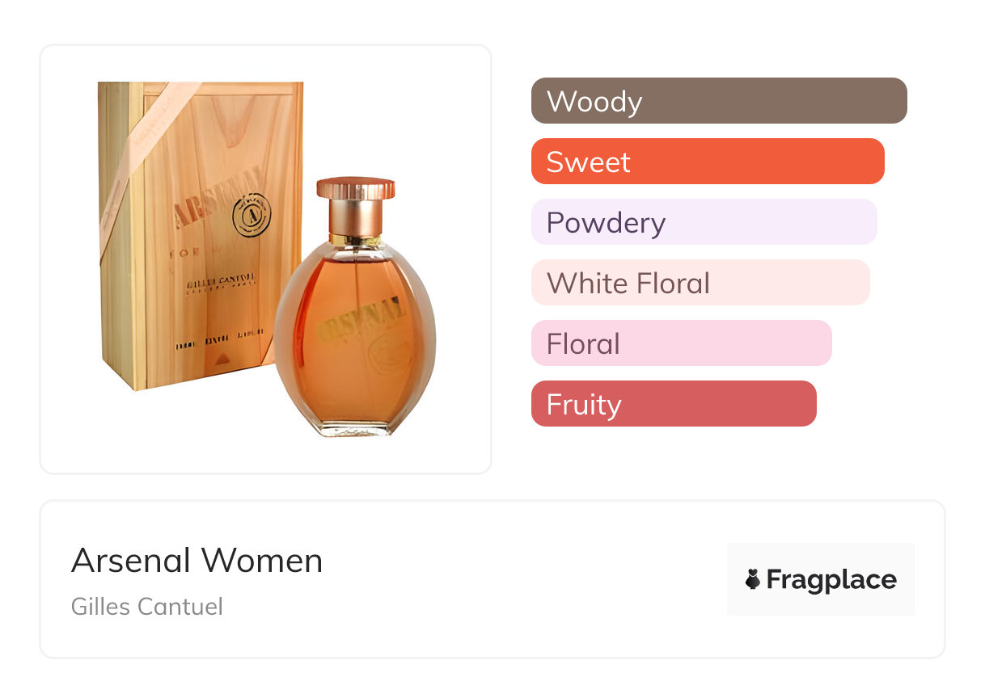Screen dimensions: 985x698
Task: Click the ribbon on the wooden box
Action: [142, 162]
